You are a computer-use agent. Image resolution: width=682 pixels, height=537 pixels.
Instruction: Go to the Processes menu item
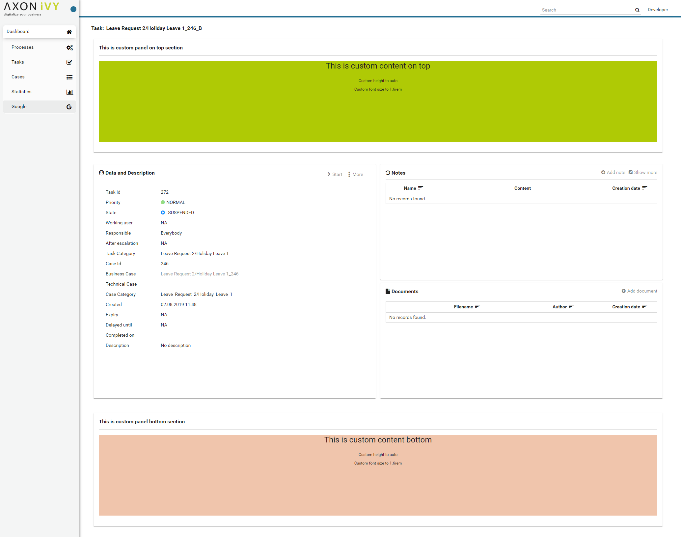click(40, 47)
